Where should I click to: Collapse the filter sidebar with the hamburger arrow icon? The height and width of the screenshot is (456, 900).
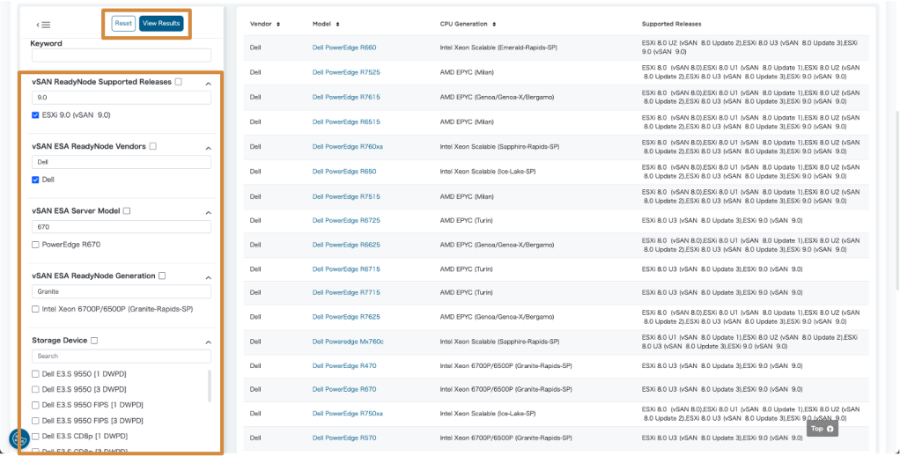(43, 25)
